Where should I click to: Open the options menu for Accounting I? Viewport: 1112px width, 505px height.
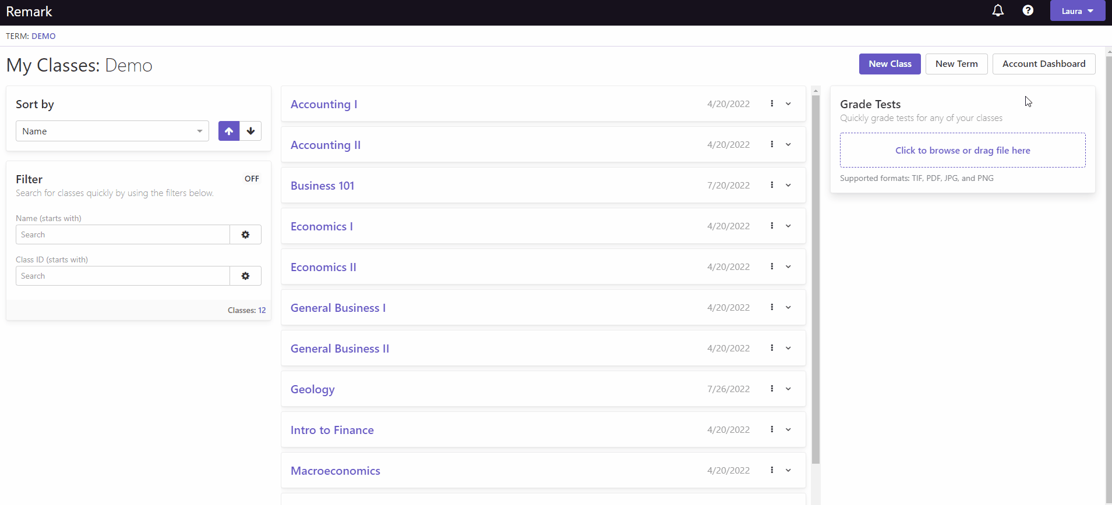pyautogui.click(x=772, y=104)
